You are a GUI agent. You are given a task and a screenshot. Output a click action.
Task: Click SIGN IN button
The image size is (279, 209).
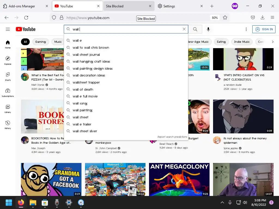264,29
